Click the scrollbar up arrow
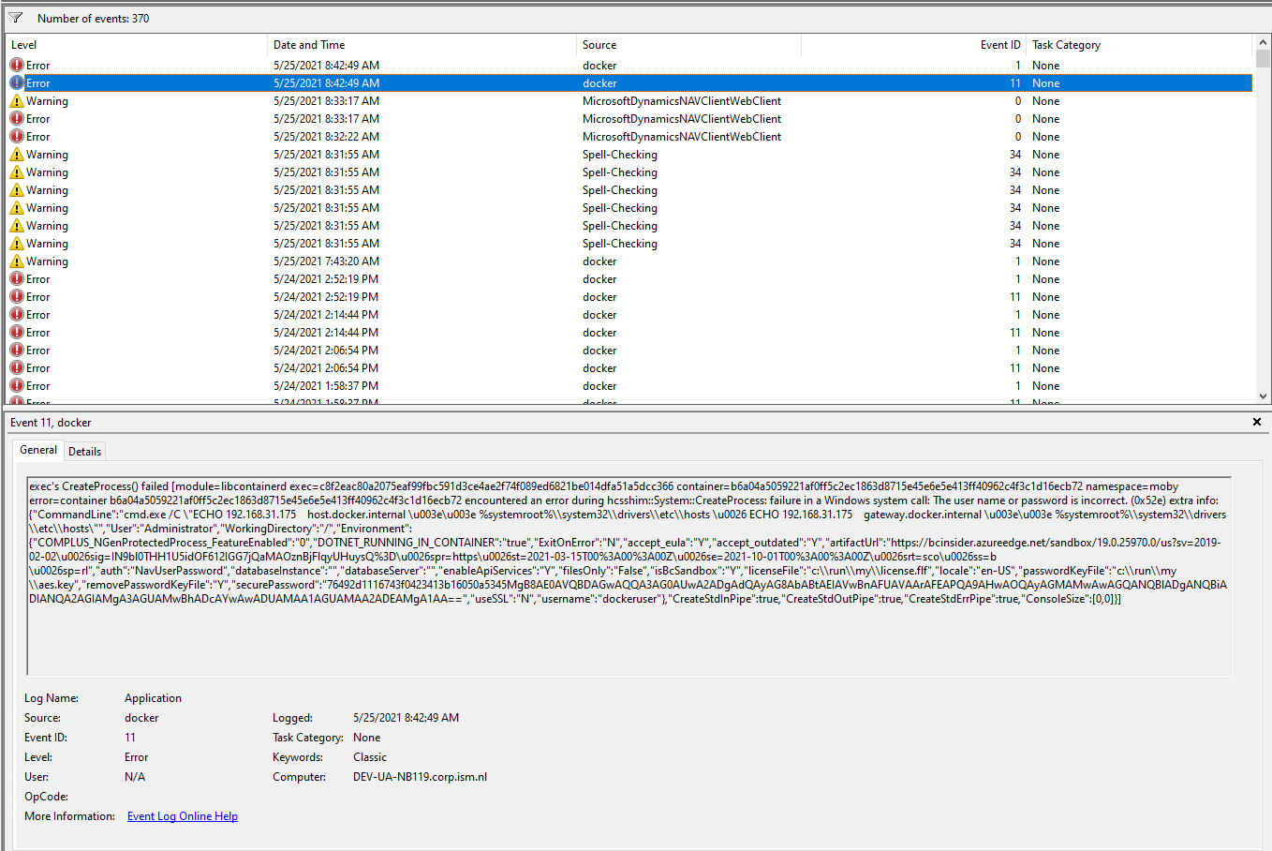Viewport: 1272px width, 851px height. pos(1263,40)
